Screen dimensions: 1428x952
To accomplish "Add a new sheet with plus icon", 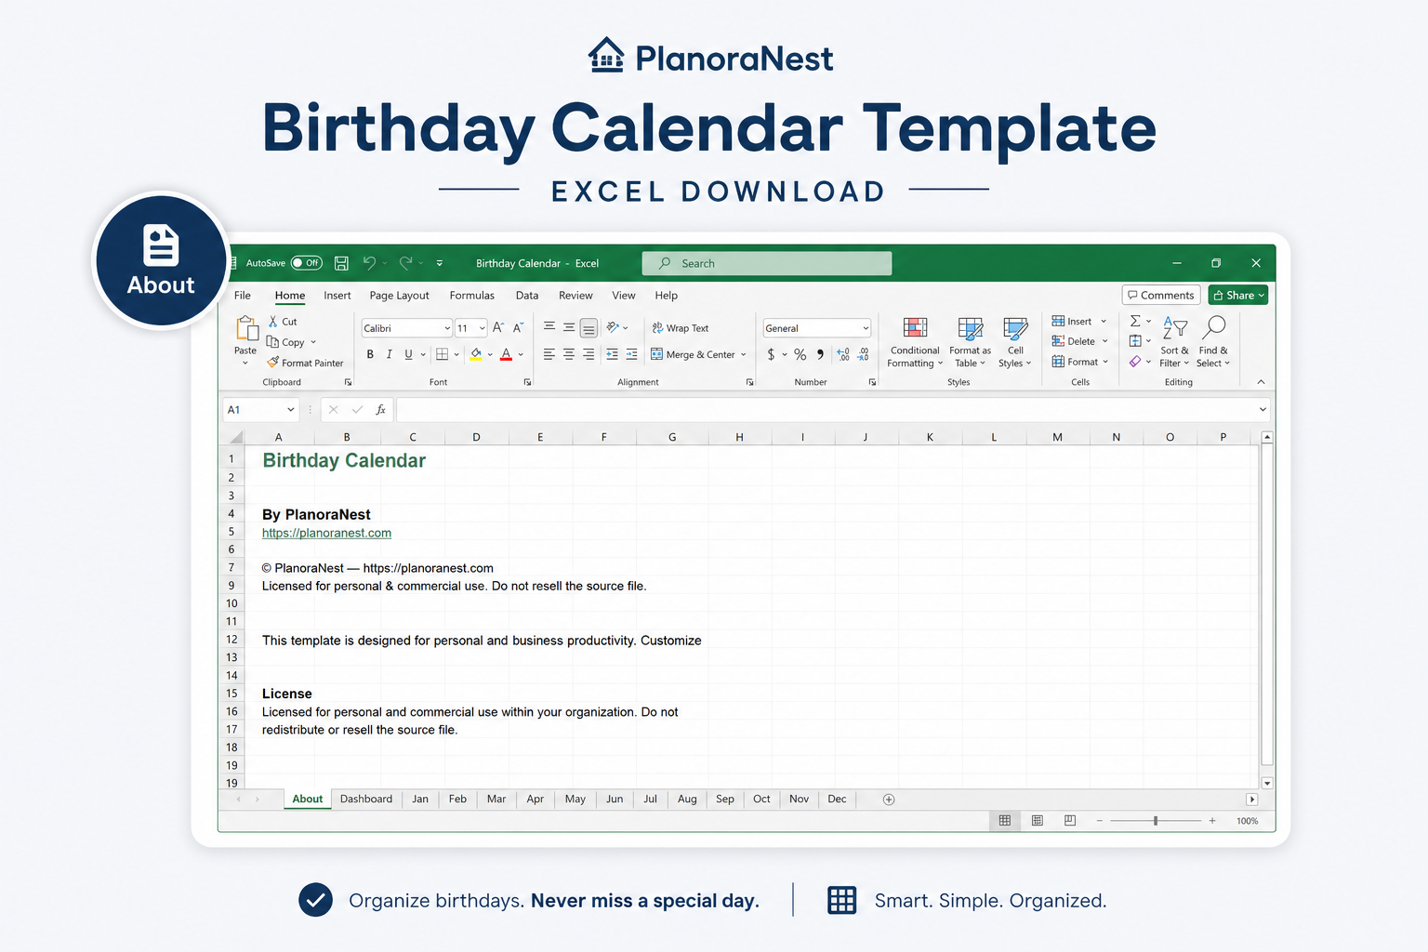I will point(889,800).
